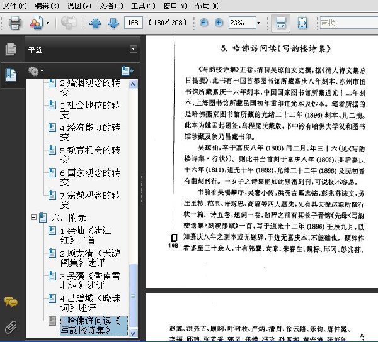Select bookmark 7.宗教观念的转变
This screenshot has height=342, width=378.
[x=90, y=200]
